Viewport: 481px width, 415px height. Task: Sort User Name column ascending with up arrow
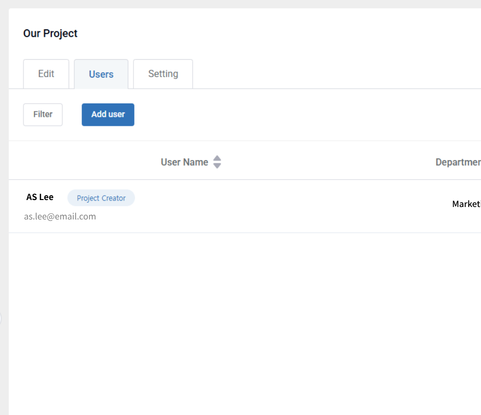point(217,158)
